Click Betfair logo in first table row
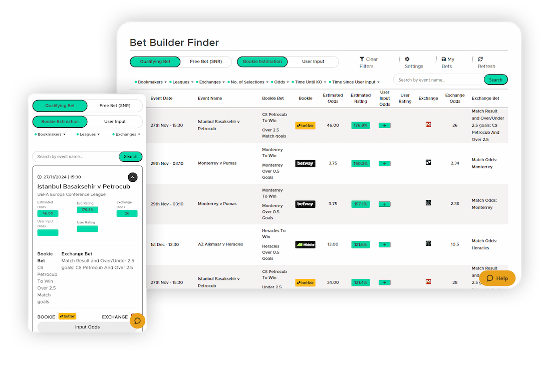Viewport: 541px width, 365px height. point(305,126)
